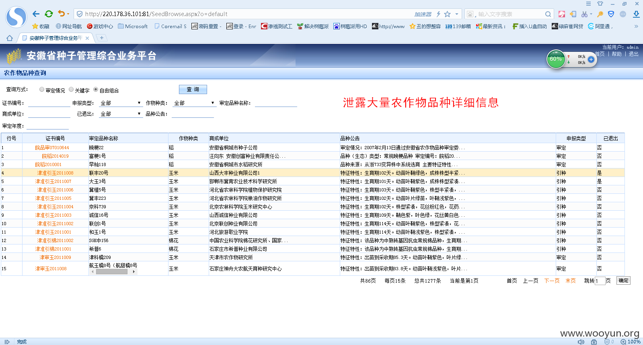Go to next page via 下一页 link
Screen dimensions: 643x345
[x=552, y=281]
